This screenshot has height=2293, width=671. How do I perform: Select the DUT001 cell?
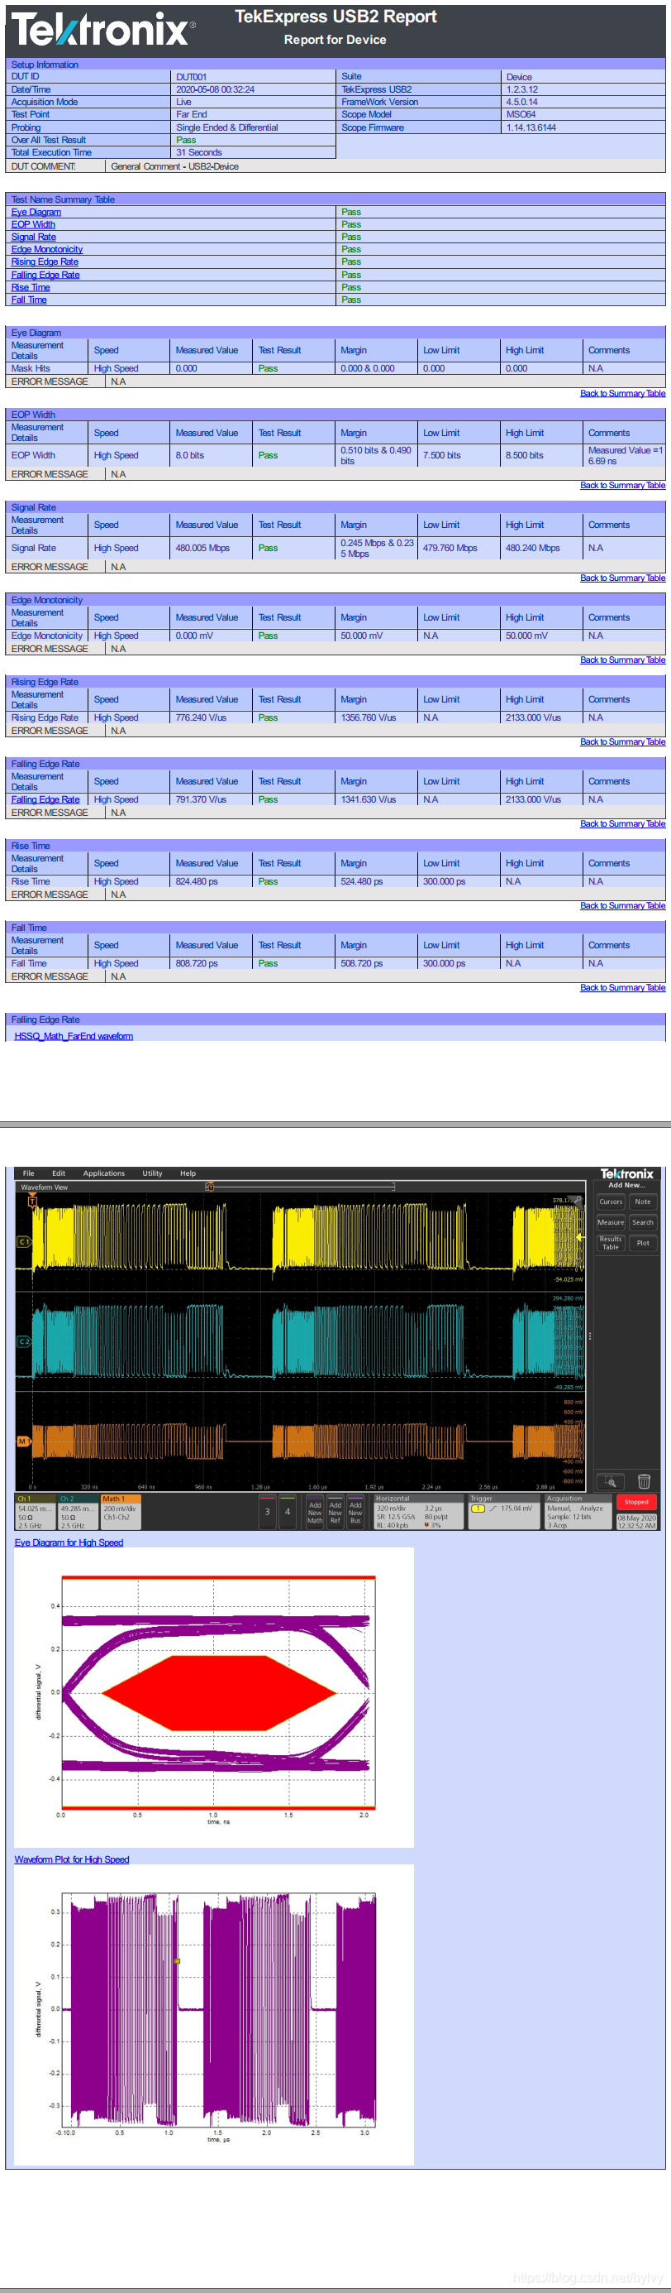[252, 77]
